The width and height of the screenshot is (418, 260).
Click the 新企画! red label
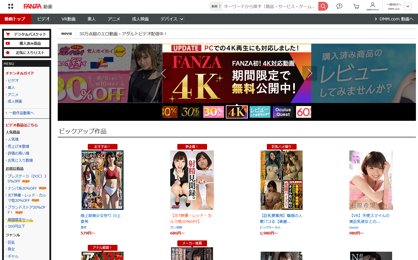click(x=192, y=147)
